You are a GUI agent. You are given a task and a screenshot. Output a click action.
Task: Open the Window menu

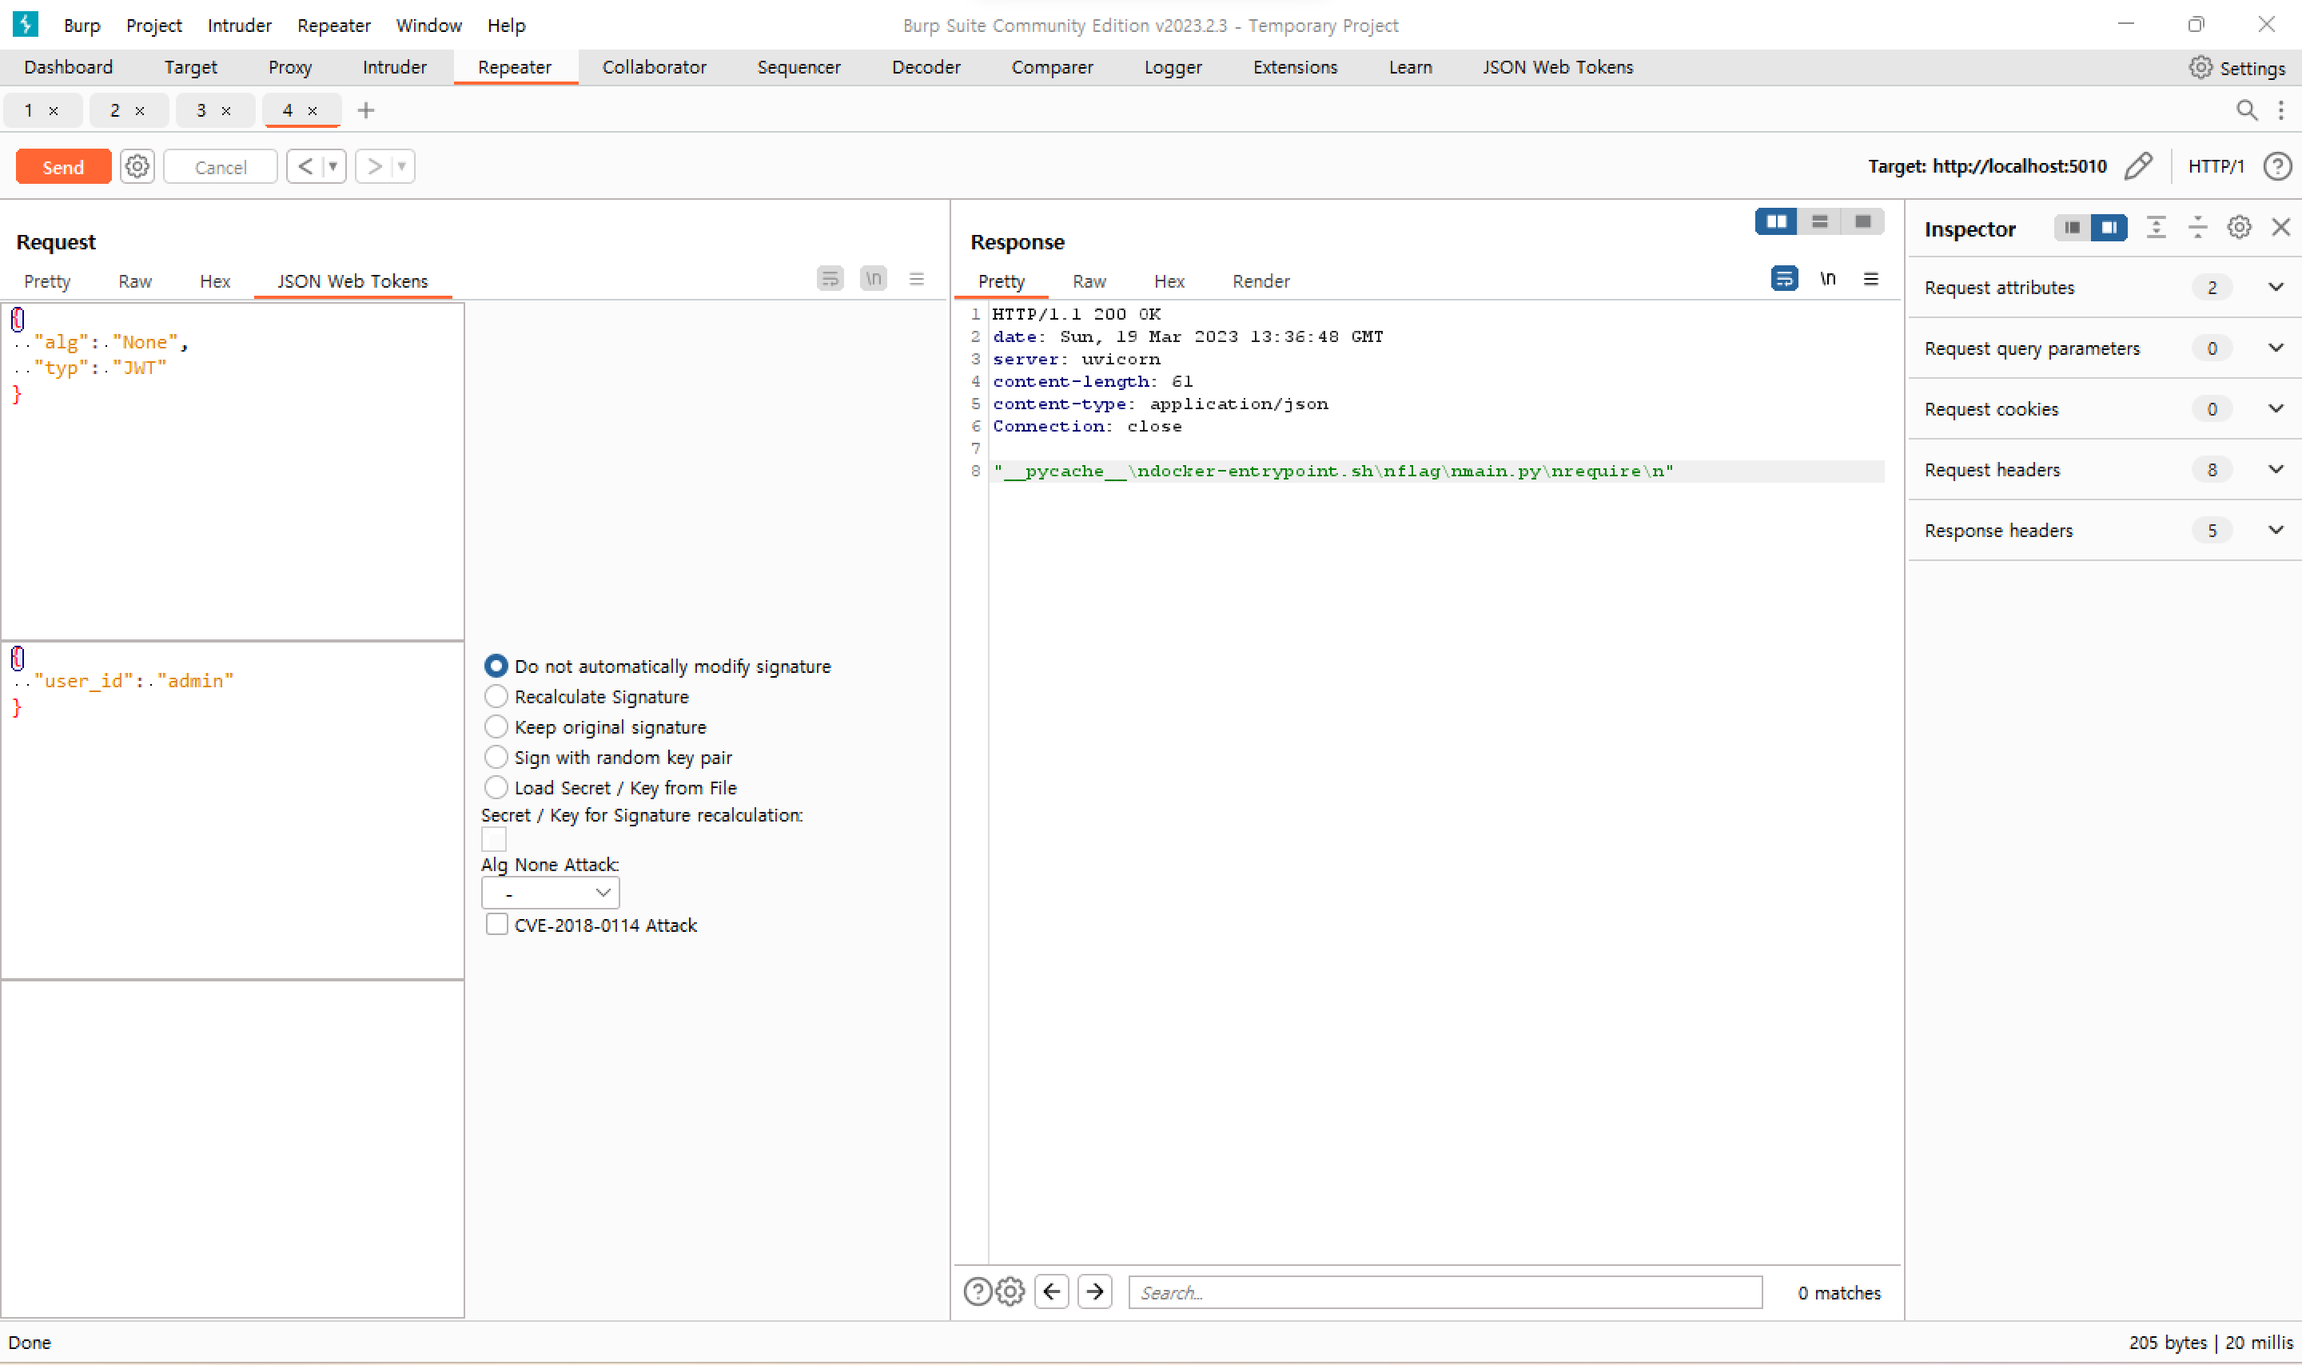[428, 25]
